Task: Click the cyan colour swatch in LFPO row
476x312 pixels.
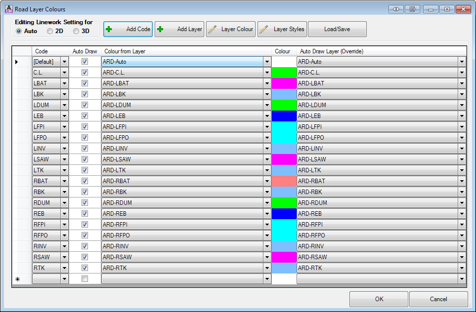Action: (284, 138)
